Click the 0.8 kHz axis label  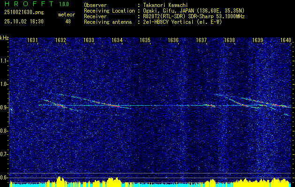pyautogui.click(x=4, y=131)
